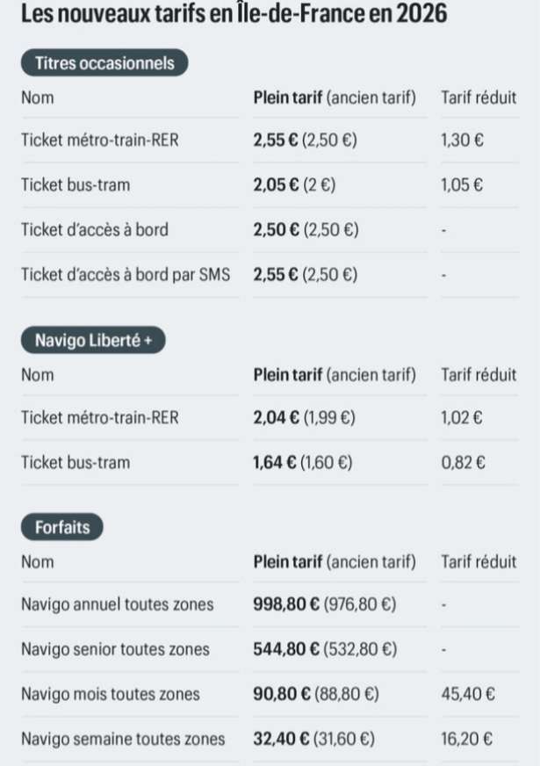Viewport: 540px width, 766px height.
Task: Select the "Ticket d'accès à bord par SMS" row label
Action: [126, 275]
